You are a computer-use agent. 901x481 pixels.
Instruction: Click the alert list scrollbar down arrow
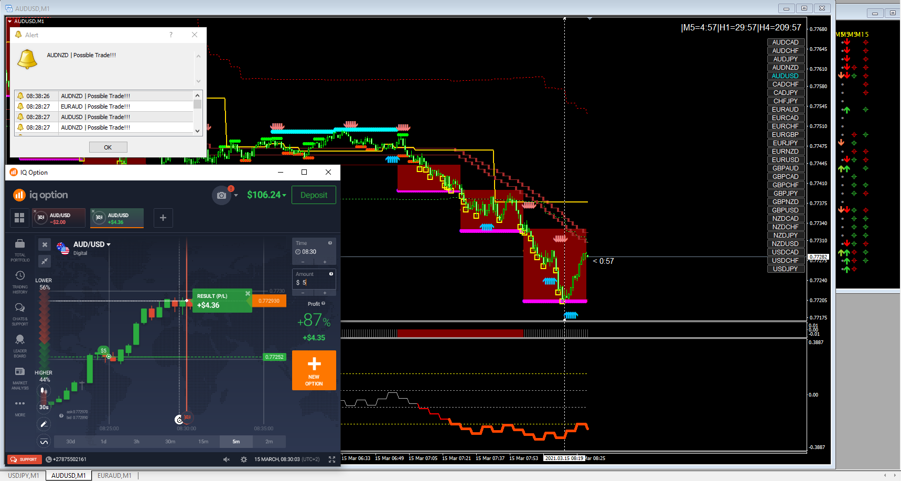198,131
